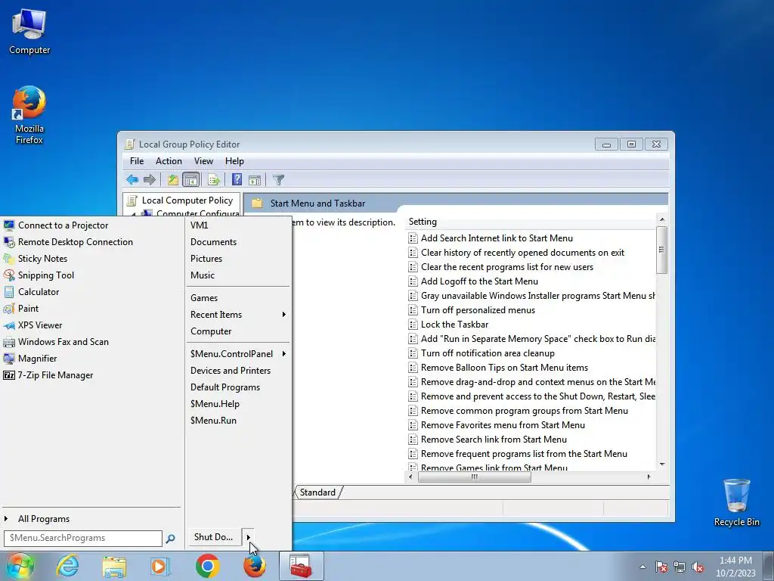This screenshot has height=581, width=774.
Task: Click the Setting column header
Action: click(x=423, y=222)
